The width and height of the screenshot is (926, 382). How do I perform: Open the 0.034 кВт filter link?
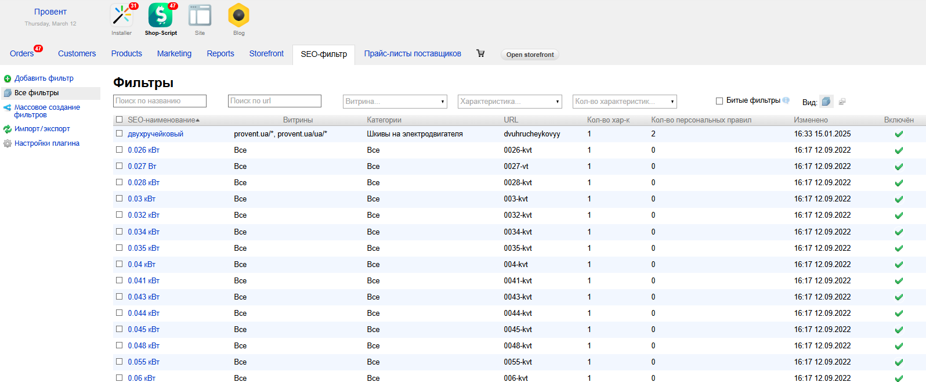(x=143, y=232)
